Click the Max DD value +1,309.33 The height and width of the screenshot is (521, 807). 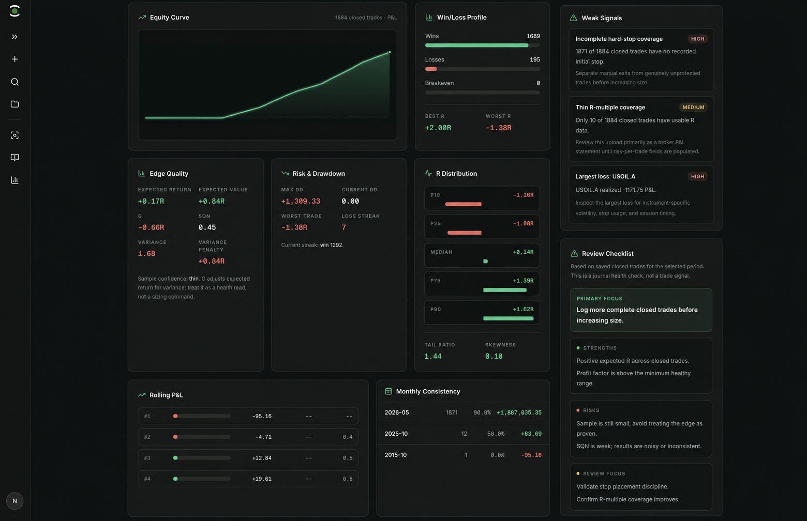click(301, 201)
